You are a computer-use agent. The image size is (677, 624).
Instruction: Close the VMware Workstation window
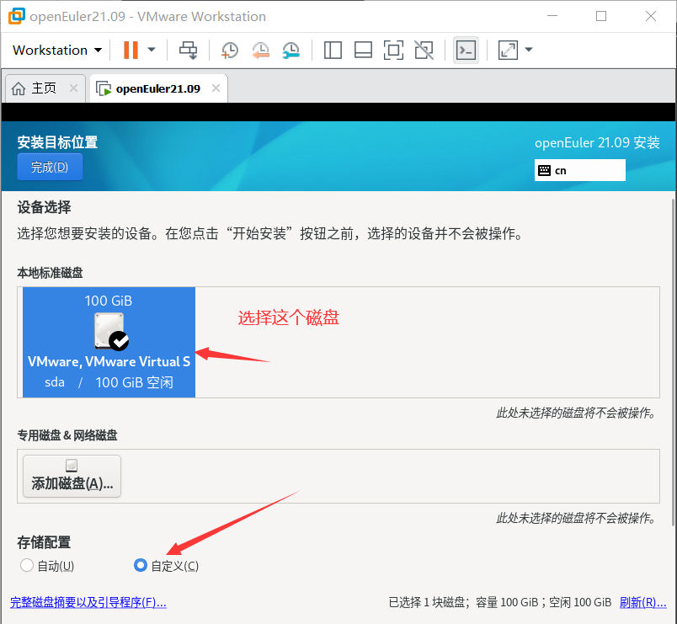[651, 16]
